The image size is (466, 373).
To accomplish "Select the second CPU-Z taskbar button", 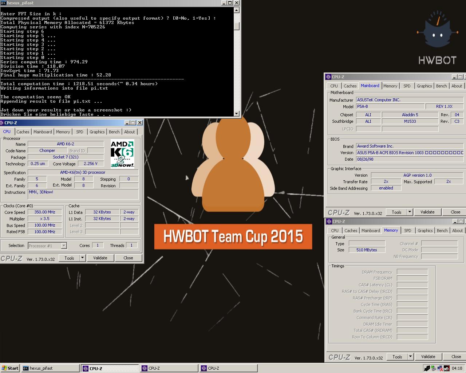I will 169,368.
